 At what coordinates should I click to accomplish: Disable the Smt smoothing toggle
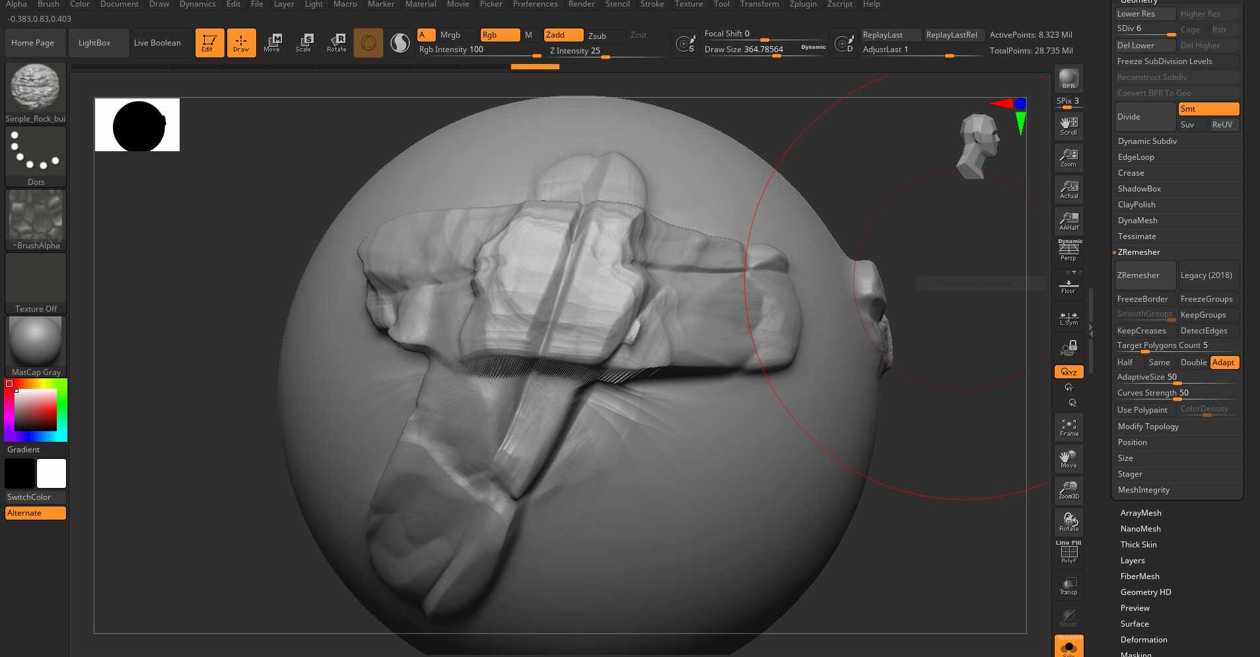click(x=1208, y=109)
